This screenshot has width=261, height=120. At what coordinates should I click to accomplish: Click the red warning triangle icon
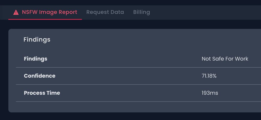pyautogui.click(x=16, y=12)
